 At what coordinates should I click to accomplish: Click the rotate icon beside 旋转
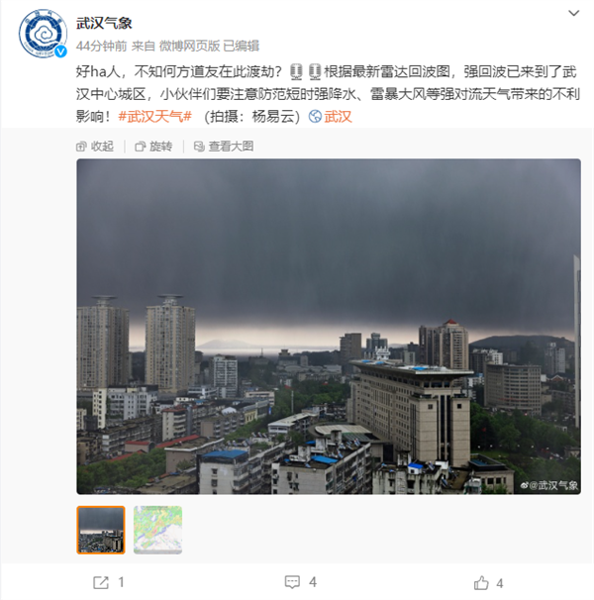(140, 147)
